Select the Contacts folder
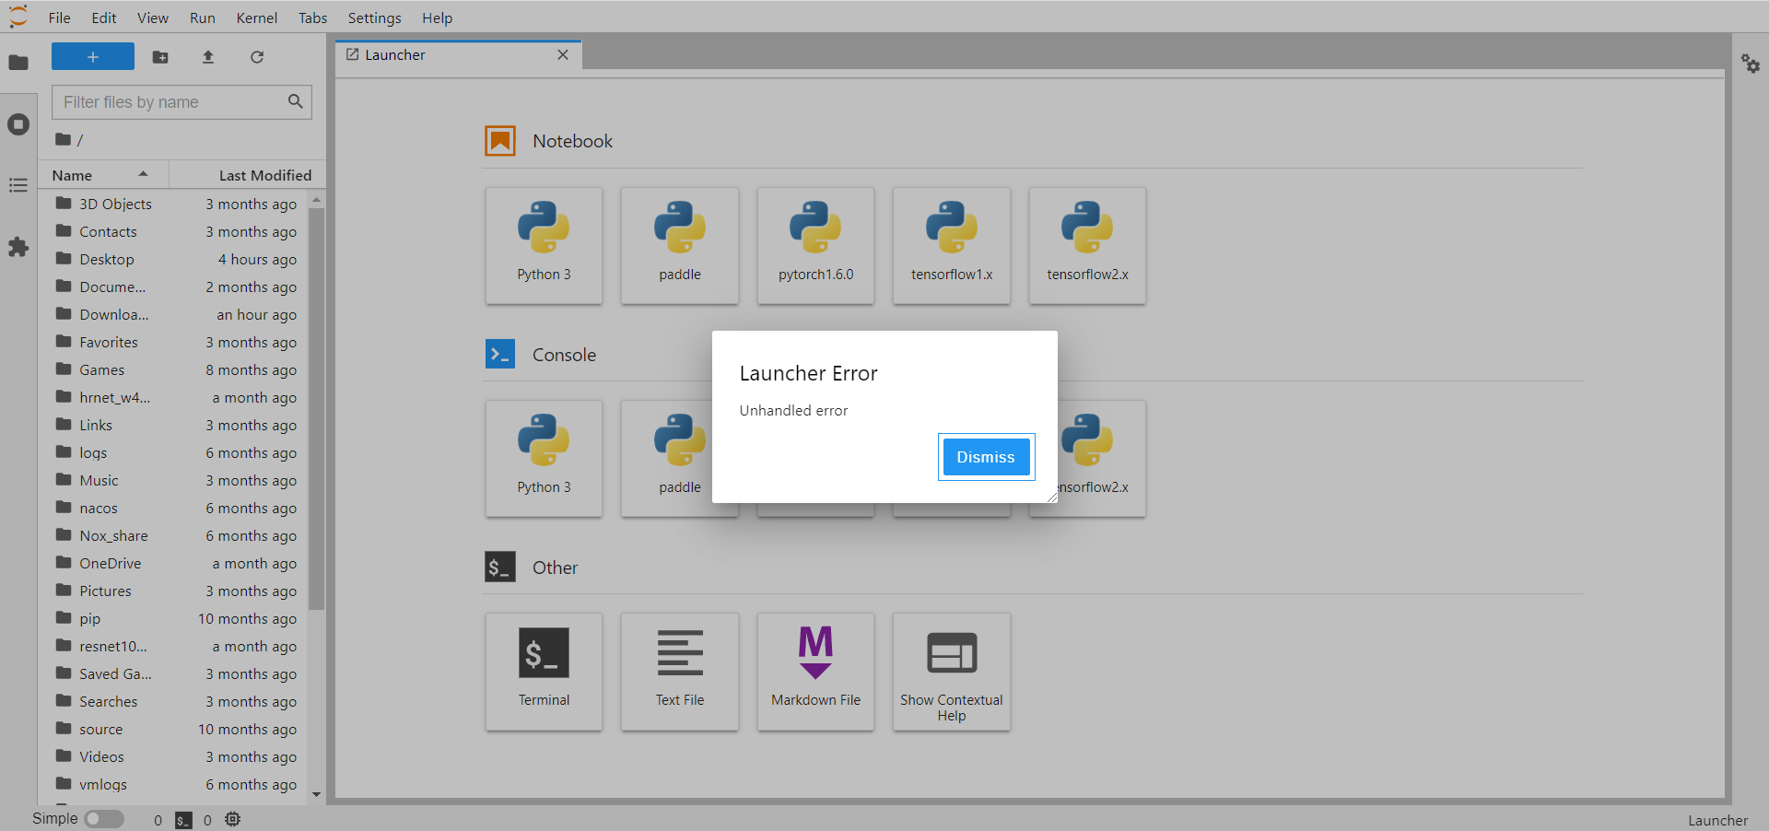Screen dimensions: 1769x831 pos(173,231)
